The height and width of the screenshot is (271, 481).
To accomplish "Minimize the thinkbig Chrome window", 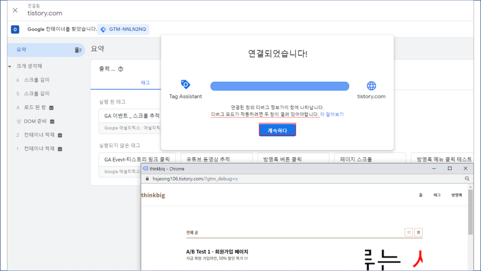I will point(434,168).
